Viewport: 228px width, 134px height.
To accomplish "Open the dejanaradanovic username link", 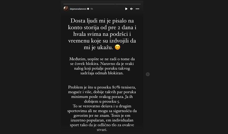I will pos(78,9).
